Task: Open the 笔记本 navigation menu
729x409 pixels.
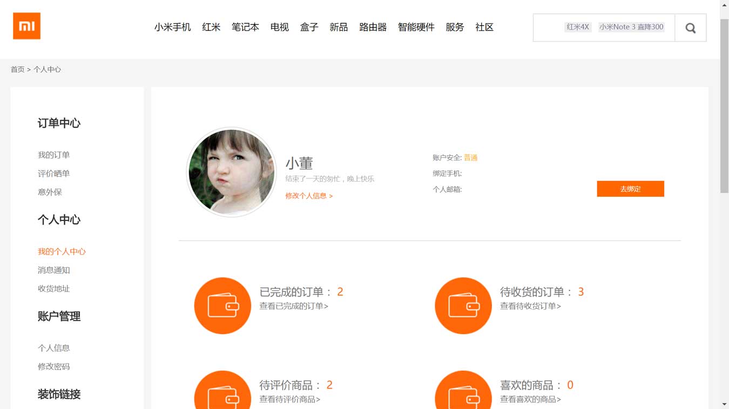Action: 245,27
